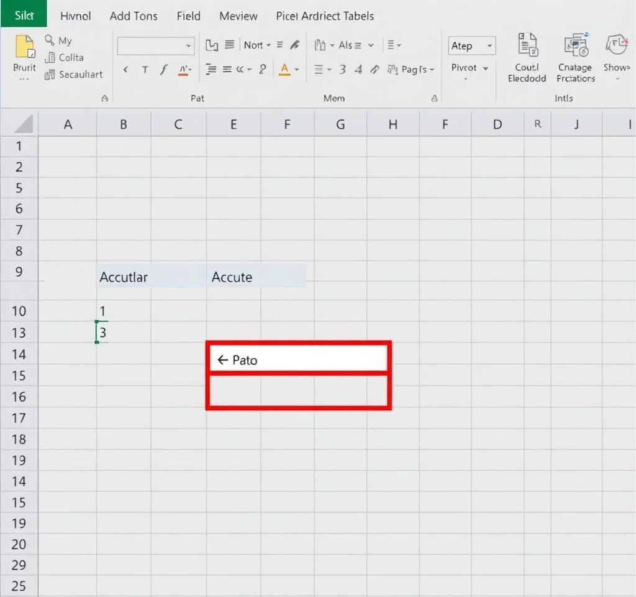Select the Accutlar header cell
This screenshot has width=636, height=597.
[124, 277]
